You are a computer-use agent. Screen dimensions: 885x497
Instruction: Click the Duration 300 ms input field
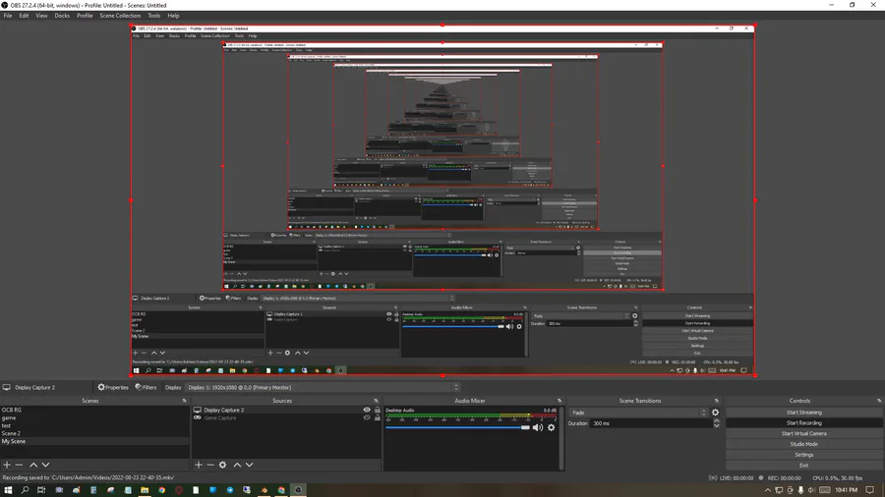pyautogui.click(x=650, y=423)
